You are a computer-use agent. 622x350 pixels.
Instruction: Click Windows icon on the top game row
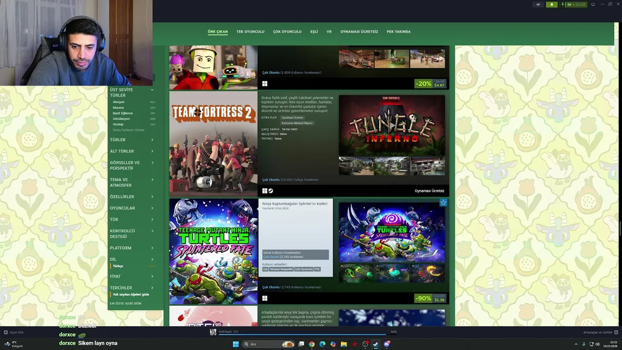click(x=265, y=84)
